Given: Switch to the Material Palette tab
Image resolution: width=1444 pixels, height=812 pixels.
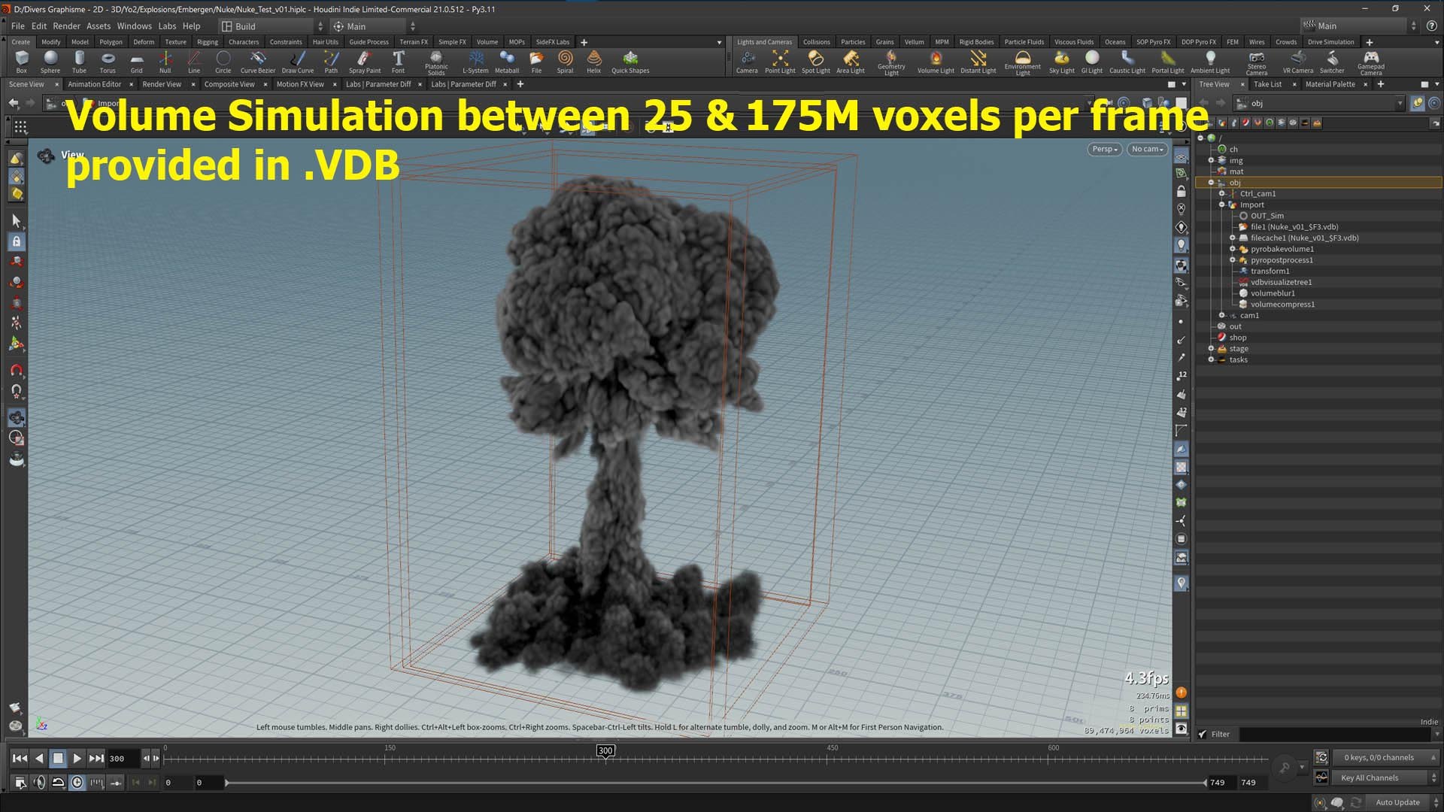Looking at the screenshot, I should (x=1330, y=84).
